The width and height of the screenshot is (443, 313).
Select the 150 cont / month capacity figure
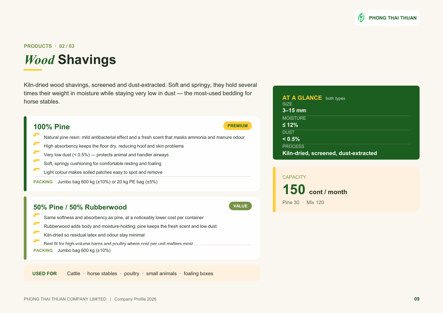(315, 190)
